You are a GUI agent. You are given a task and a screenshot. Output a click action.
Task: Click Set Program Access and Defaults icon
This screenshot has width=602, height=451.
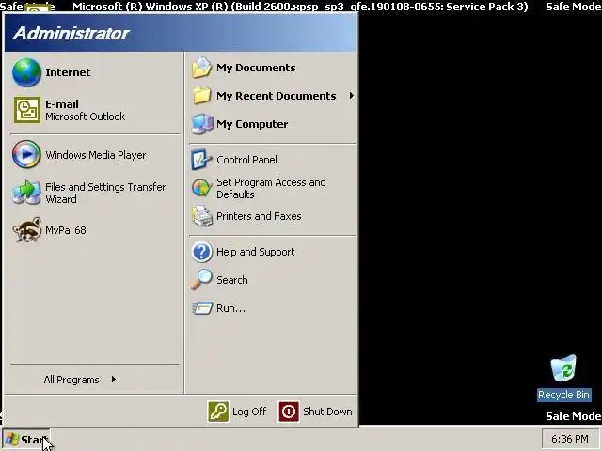201,188
